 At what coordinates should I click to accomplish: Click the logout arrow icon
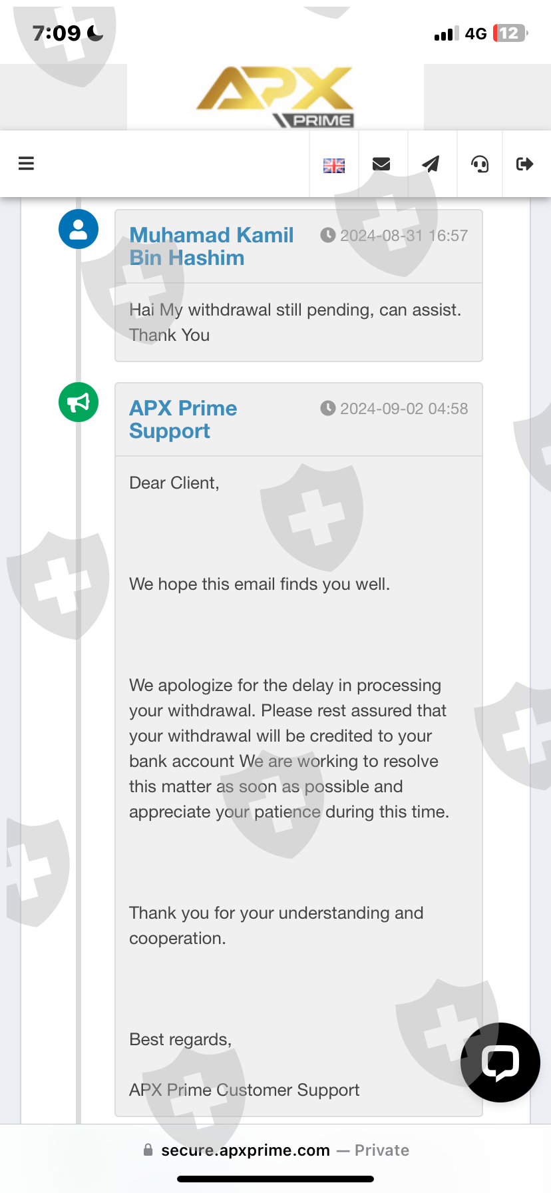point(525,164)
